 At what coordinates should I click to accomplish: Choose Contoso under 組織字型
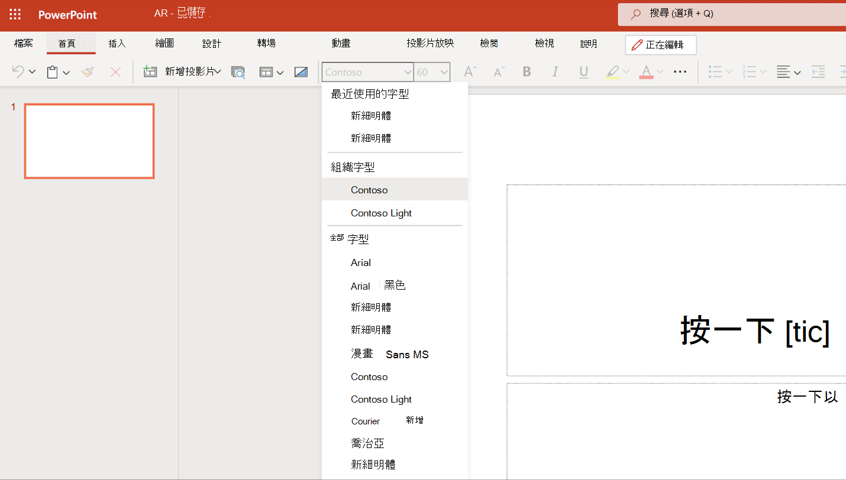[x=395, y=190]
